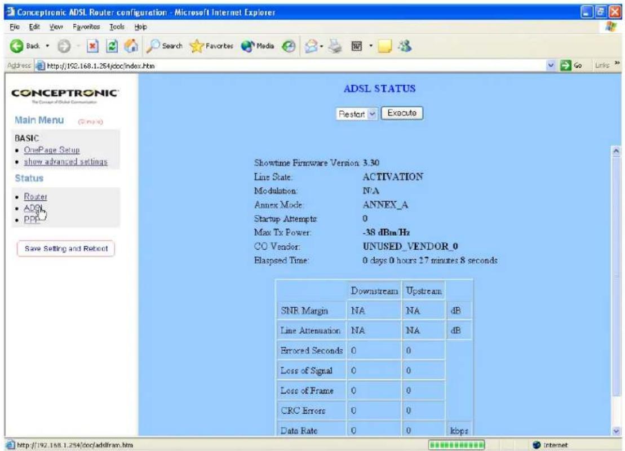Open the Router status link
Viewport: 625px width, 451px height.
(x=36, y=197)
